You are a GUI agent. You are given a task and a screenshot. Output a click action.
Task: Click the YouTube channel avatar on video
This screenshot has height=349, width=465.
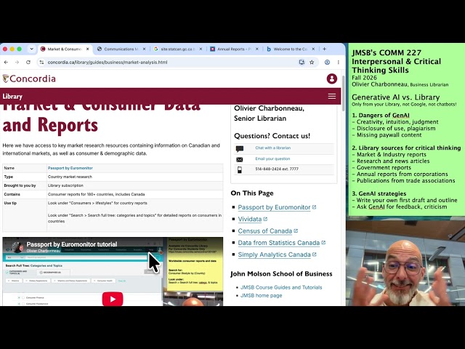(17, 247)
